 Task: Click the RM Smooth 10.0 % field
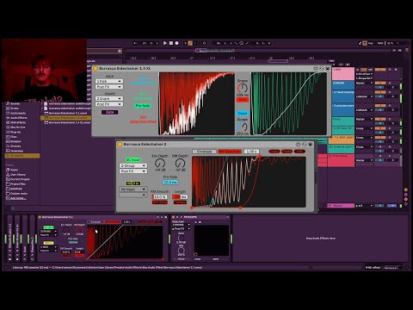pos(159,196)
